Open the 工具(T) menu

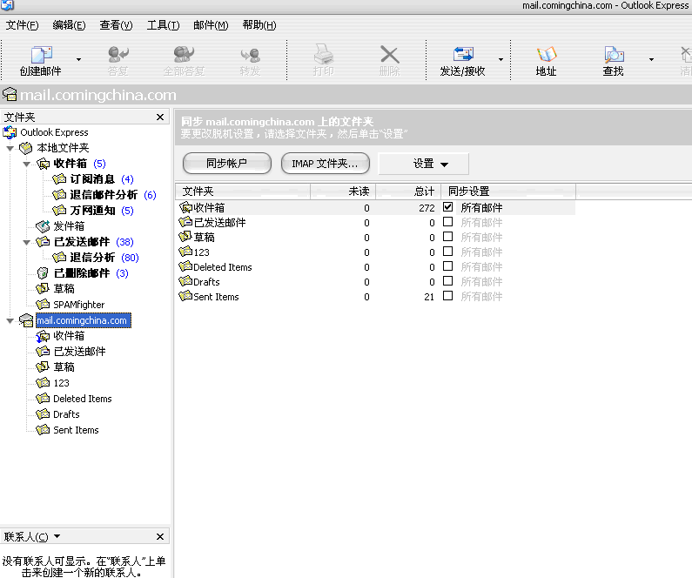tap(163, 25)
